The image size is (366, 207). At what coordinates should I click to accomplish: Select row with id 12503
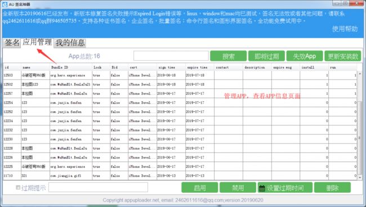(180, 75)
